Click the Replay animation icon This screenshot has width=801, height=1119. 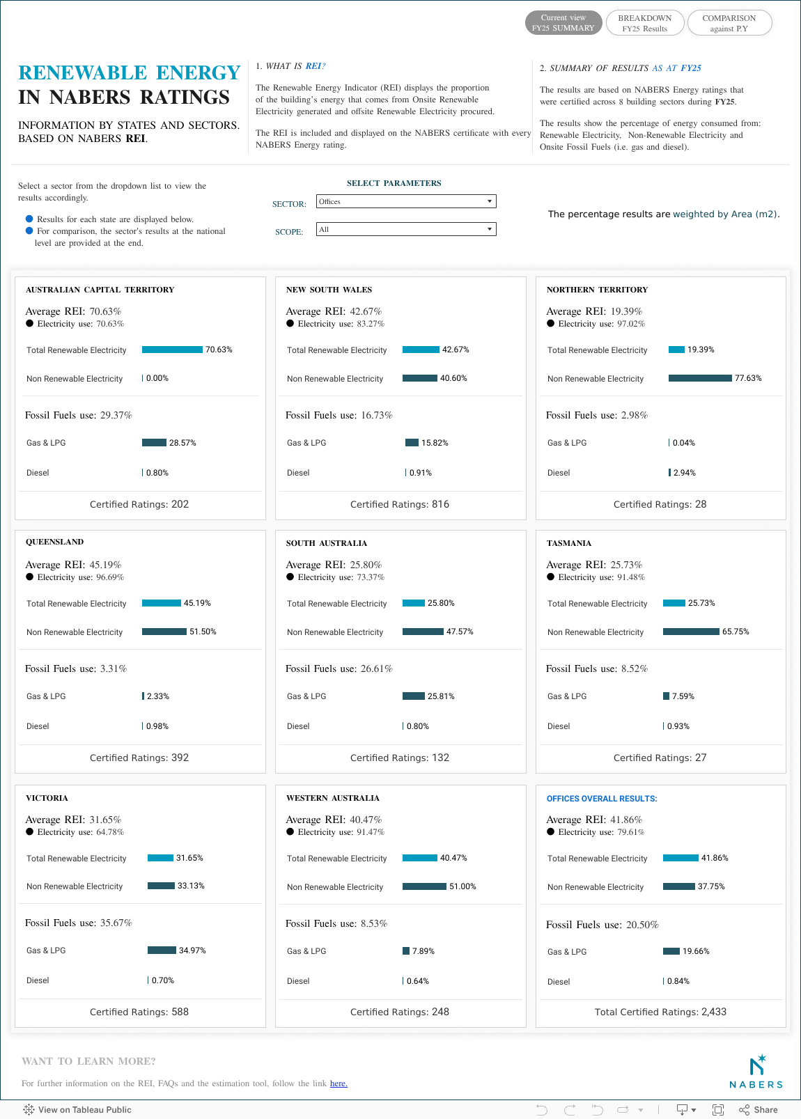click(x=623, y=1110)
